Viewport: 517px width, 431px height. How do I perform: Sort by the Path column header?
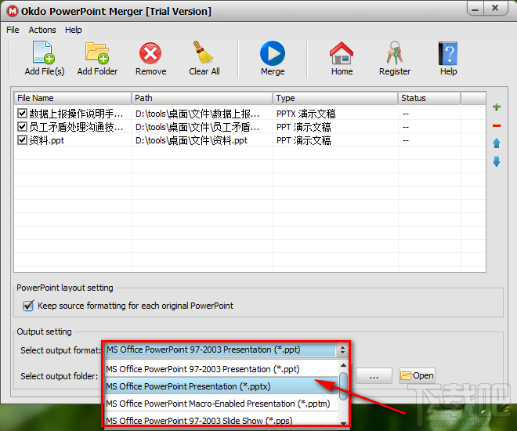(x=202, y=98)
